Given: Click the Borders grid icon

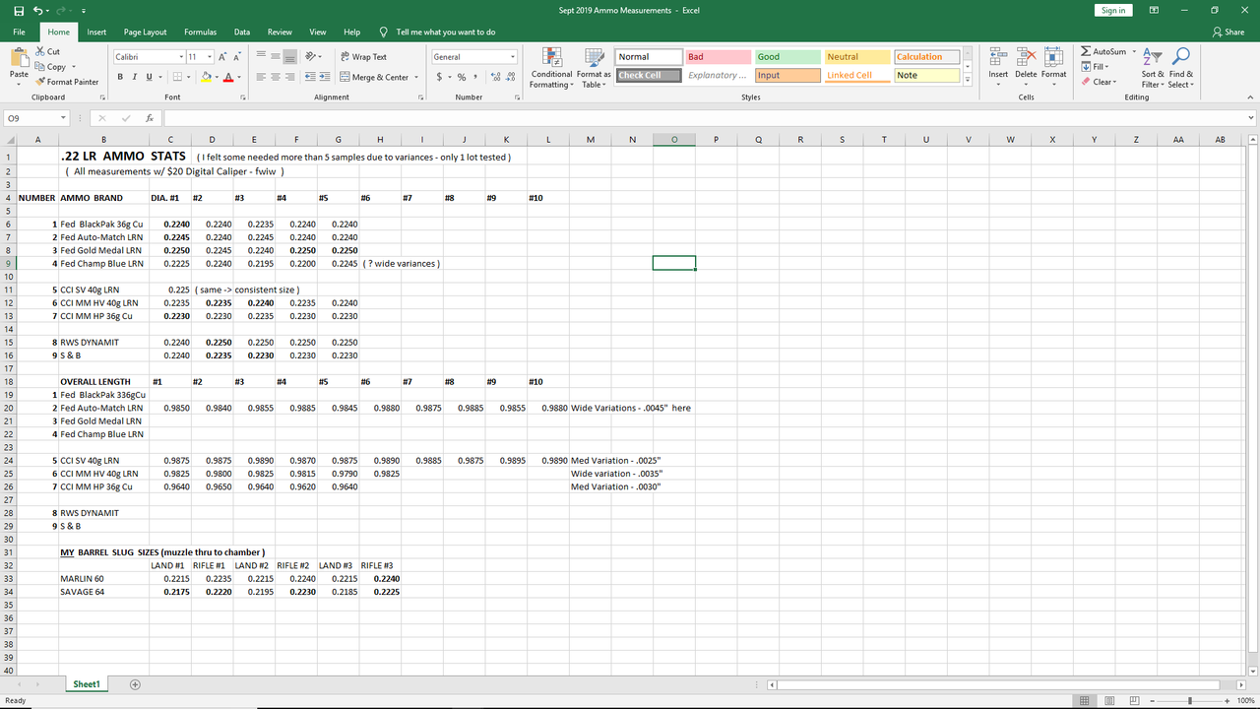Looking at the screenshot, I should click(x=178, y=77).
